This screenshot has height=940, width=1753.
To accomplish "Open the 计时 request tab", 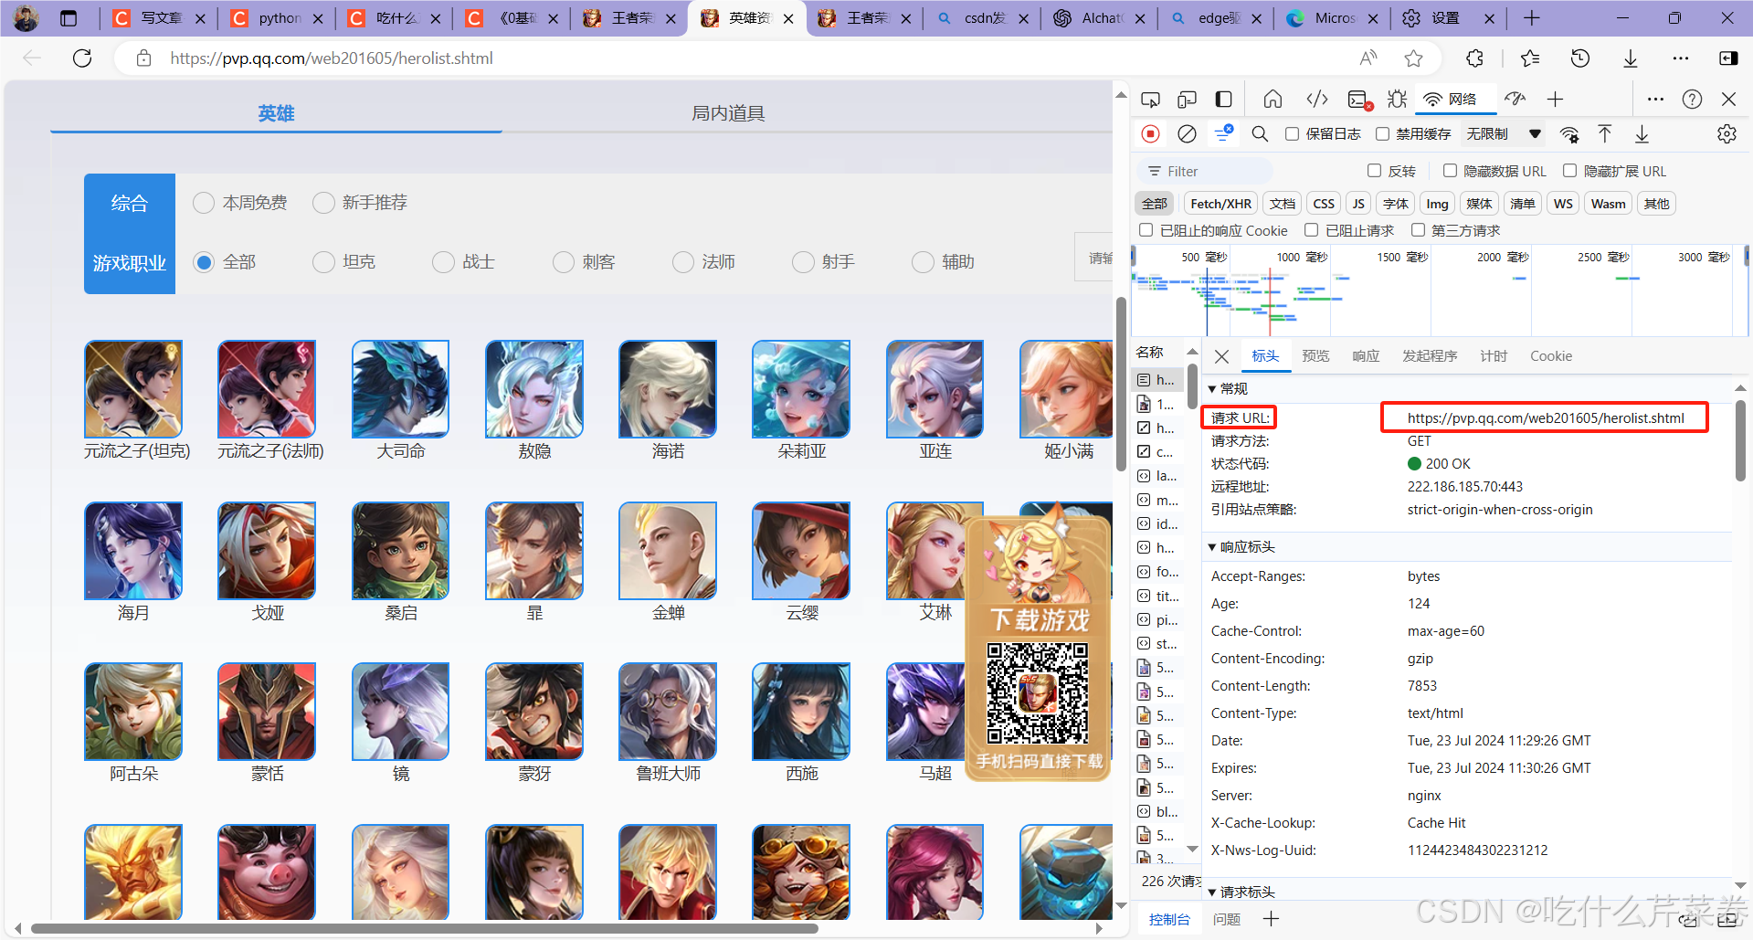I will click(1494, 356).
